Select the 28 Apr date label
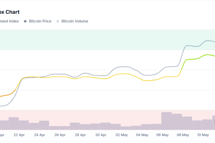215x143 pixels. [x=80, y=135]
